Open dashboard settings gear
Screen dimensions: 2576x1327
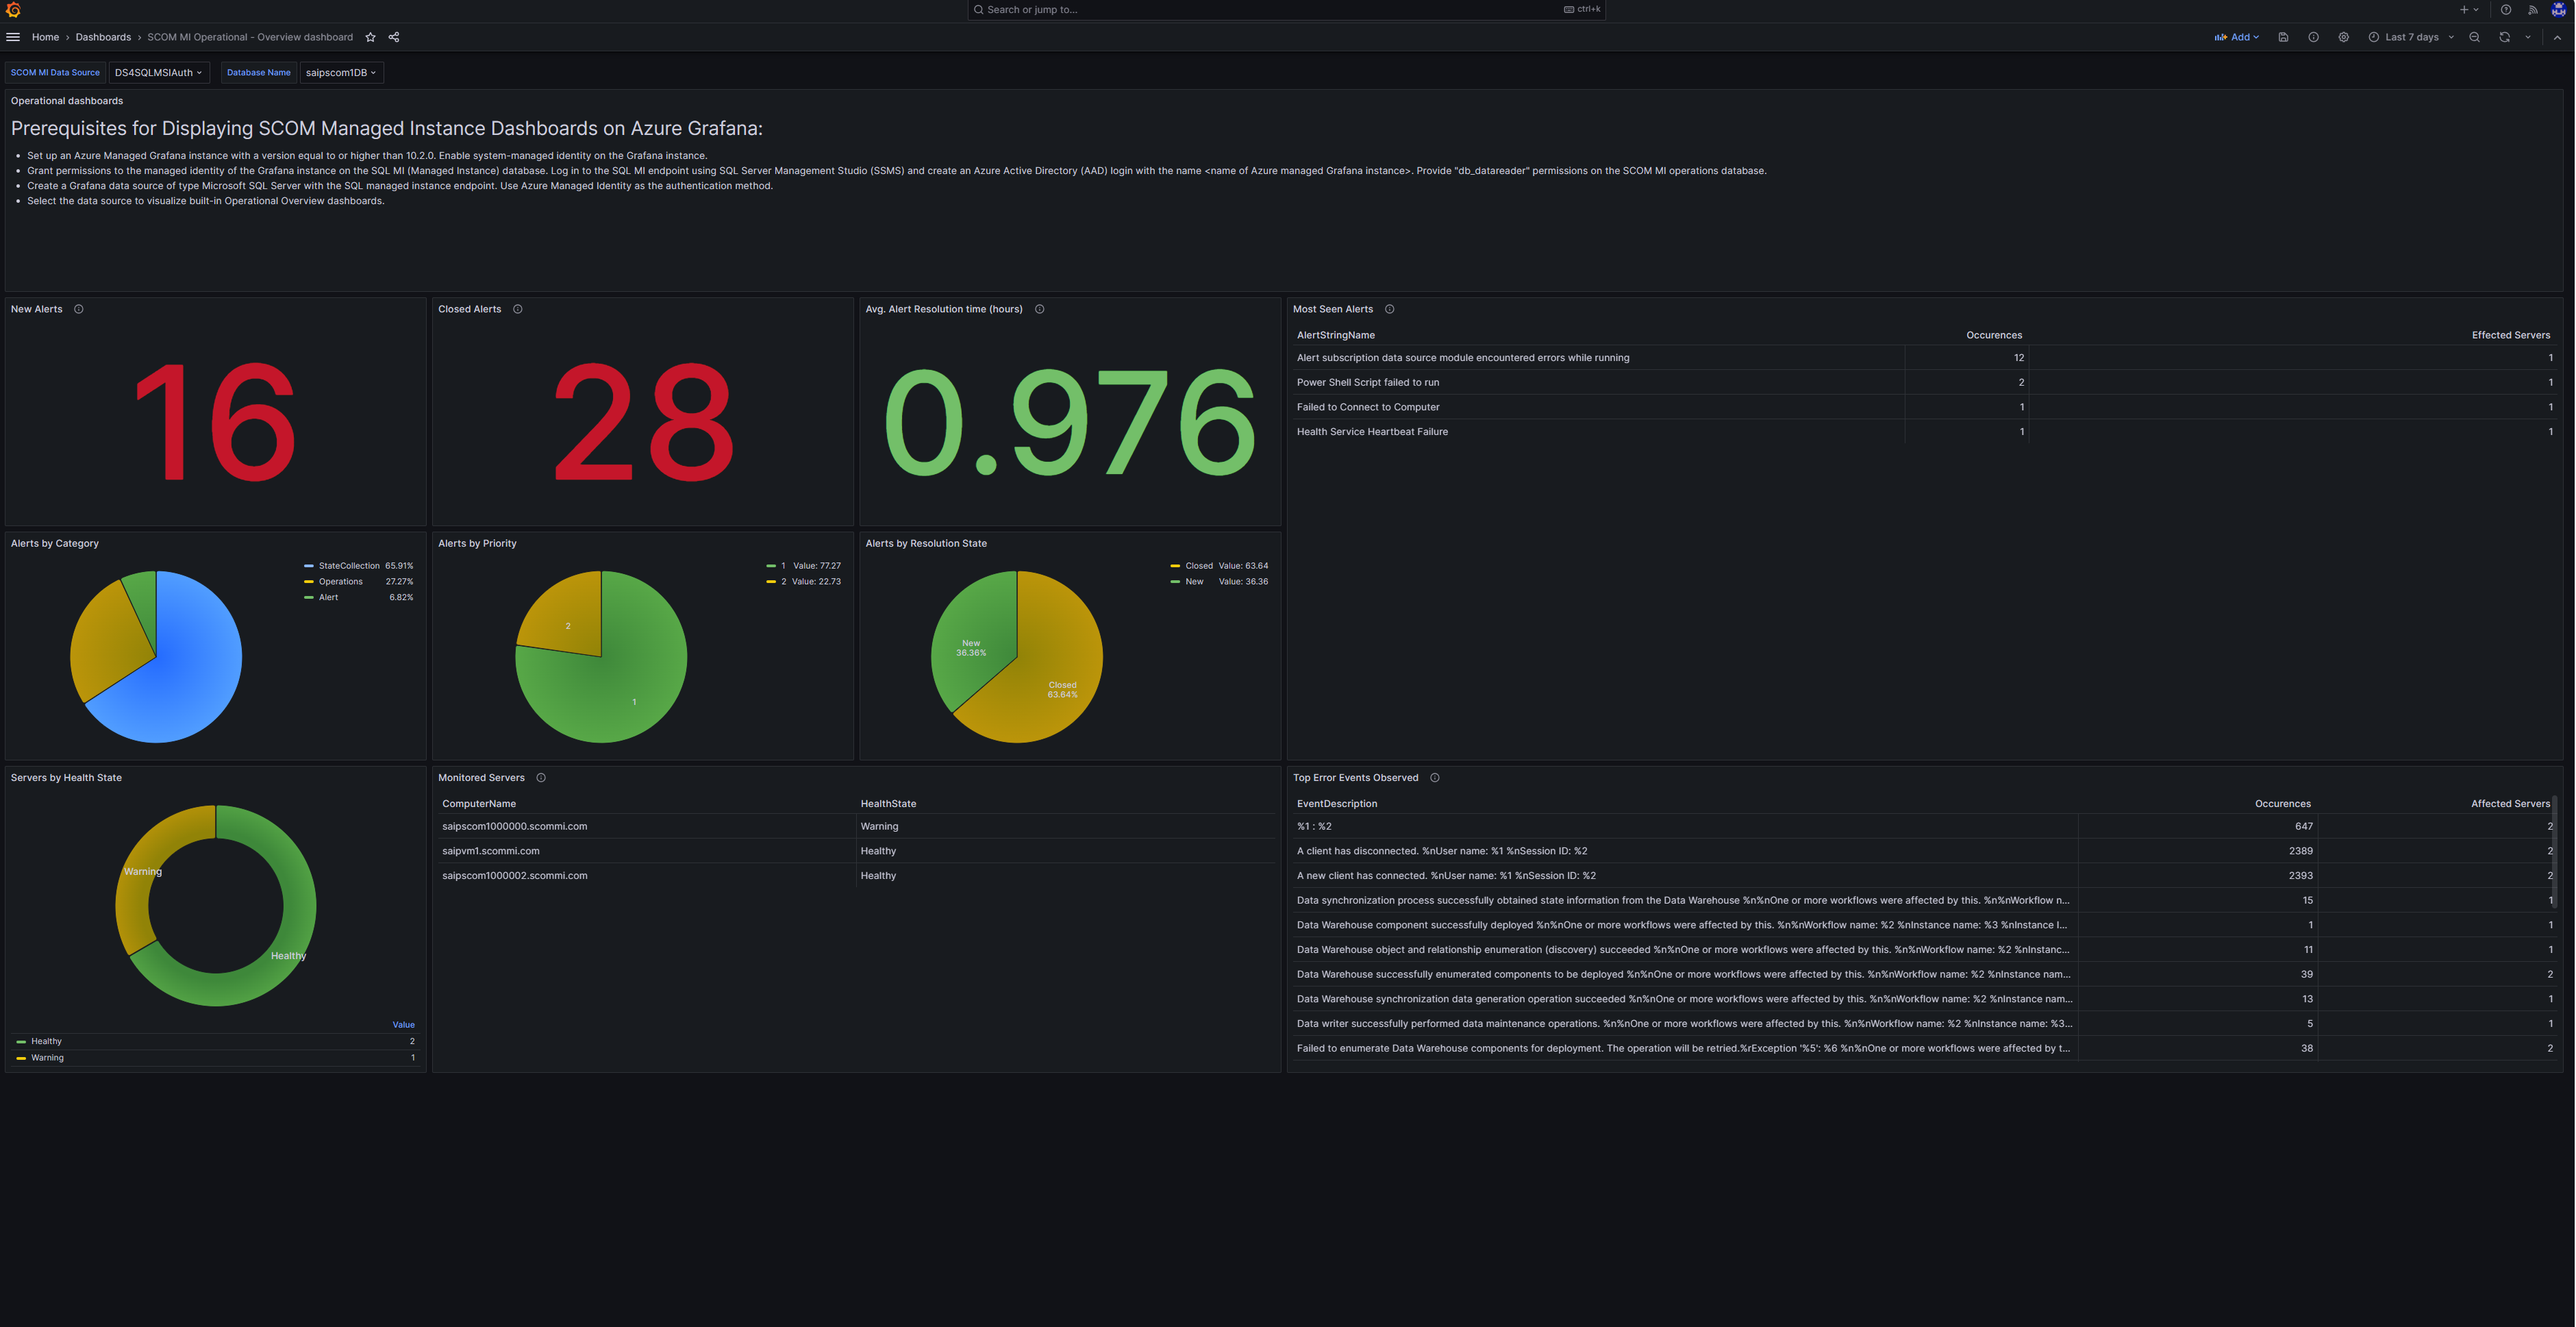[2343, 37]
